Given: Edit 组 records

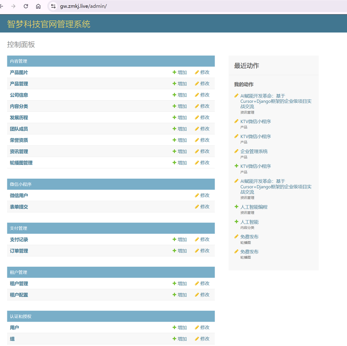Looking at the screenshot, I should (202, 339).
